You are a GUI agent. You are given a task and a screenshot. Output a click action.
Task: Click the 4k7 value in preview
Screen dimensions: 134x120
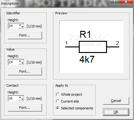coord(87,59)
